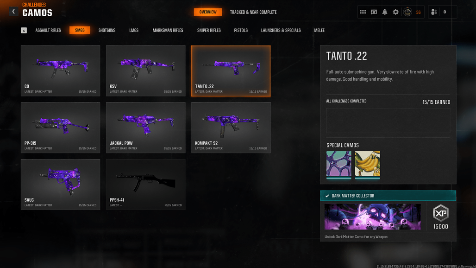Screen dimensions: 476x268
Task: Open the social friends icon
Action: coord(434,12)
